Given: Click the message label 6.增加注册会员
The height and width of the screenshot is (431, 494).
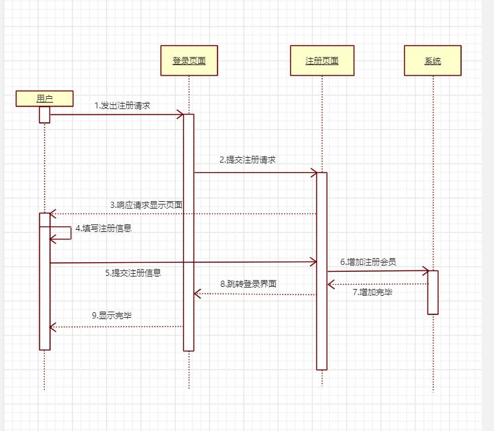Looking at the screenshot, I should coord(368,261).
